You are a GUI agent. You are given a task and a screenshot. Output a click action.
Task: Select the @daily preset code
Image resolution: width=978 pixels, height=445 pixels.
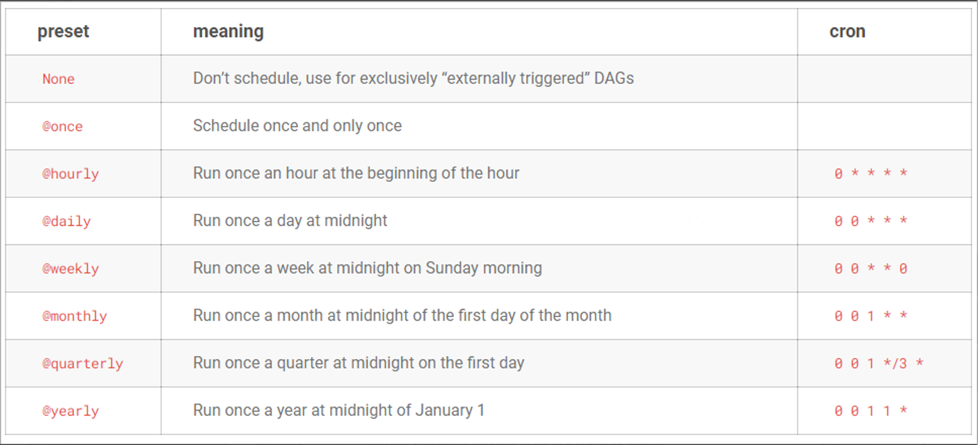click(x=67, y=221)
